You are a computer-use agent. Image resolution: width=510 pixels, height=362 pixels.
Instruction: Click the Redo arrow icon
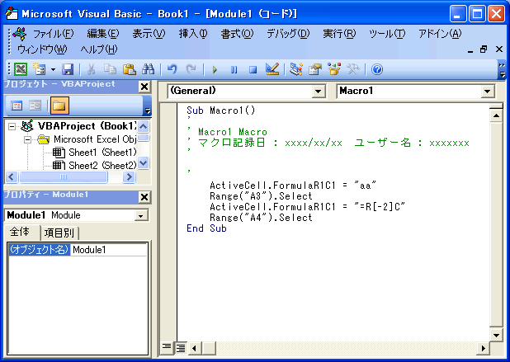point(191,69)
